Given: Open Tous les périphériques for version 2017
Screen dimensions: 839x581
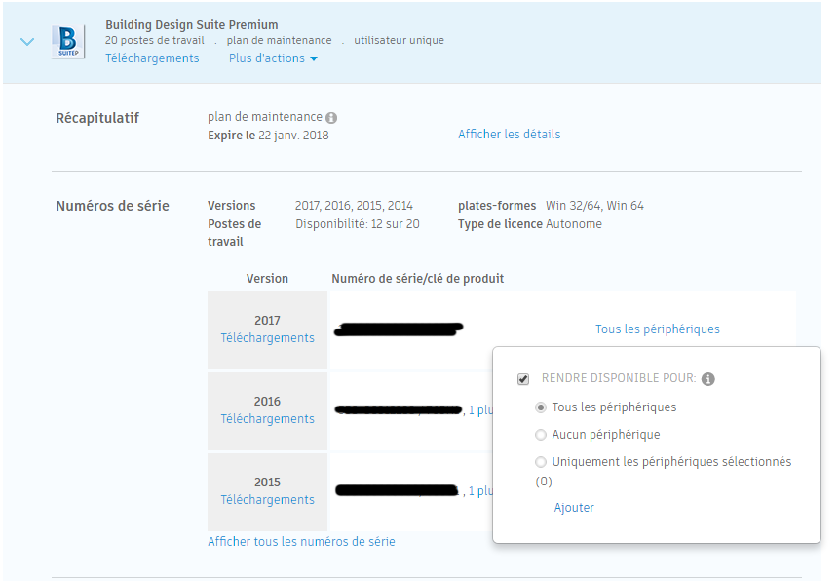Looking at the screenshot, I should pyautogui.click(x=657, y=329).
